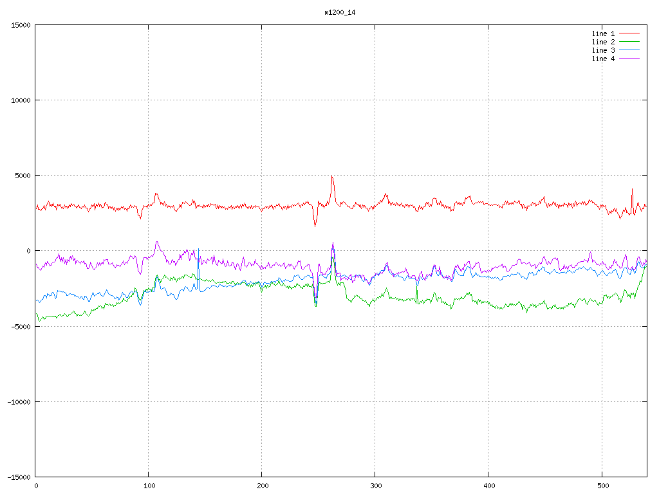Click the red line 1 legend sample
Screen dimensions: 659x494
[629, 33]
